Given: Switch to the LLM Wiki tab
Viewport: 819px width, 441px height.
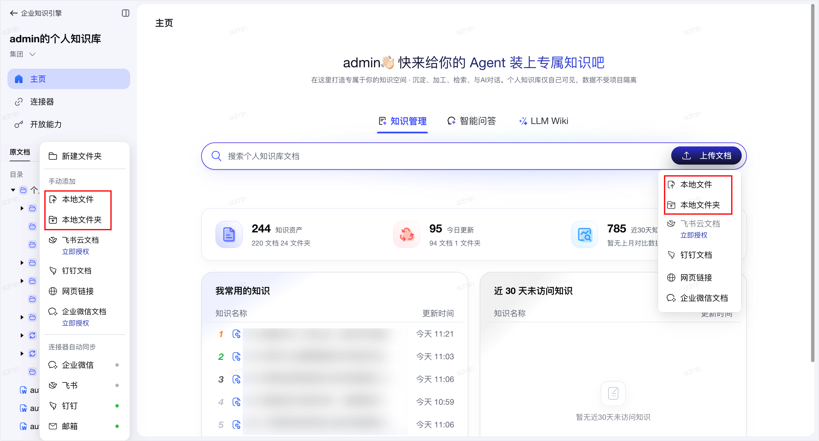Looking at the screenshot, I should point(543,121).
